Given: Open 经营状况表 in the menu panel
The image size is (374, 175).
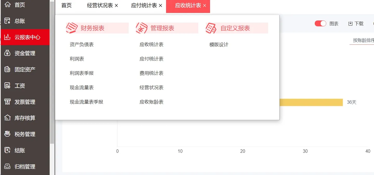Looking at the screenshot, I should 151,88.
